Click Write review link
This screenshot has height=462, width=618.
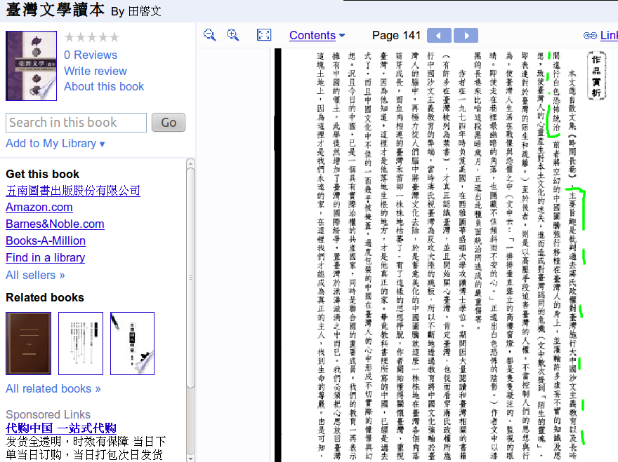coord(96,71)
